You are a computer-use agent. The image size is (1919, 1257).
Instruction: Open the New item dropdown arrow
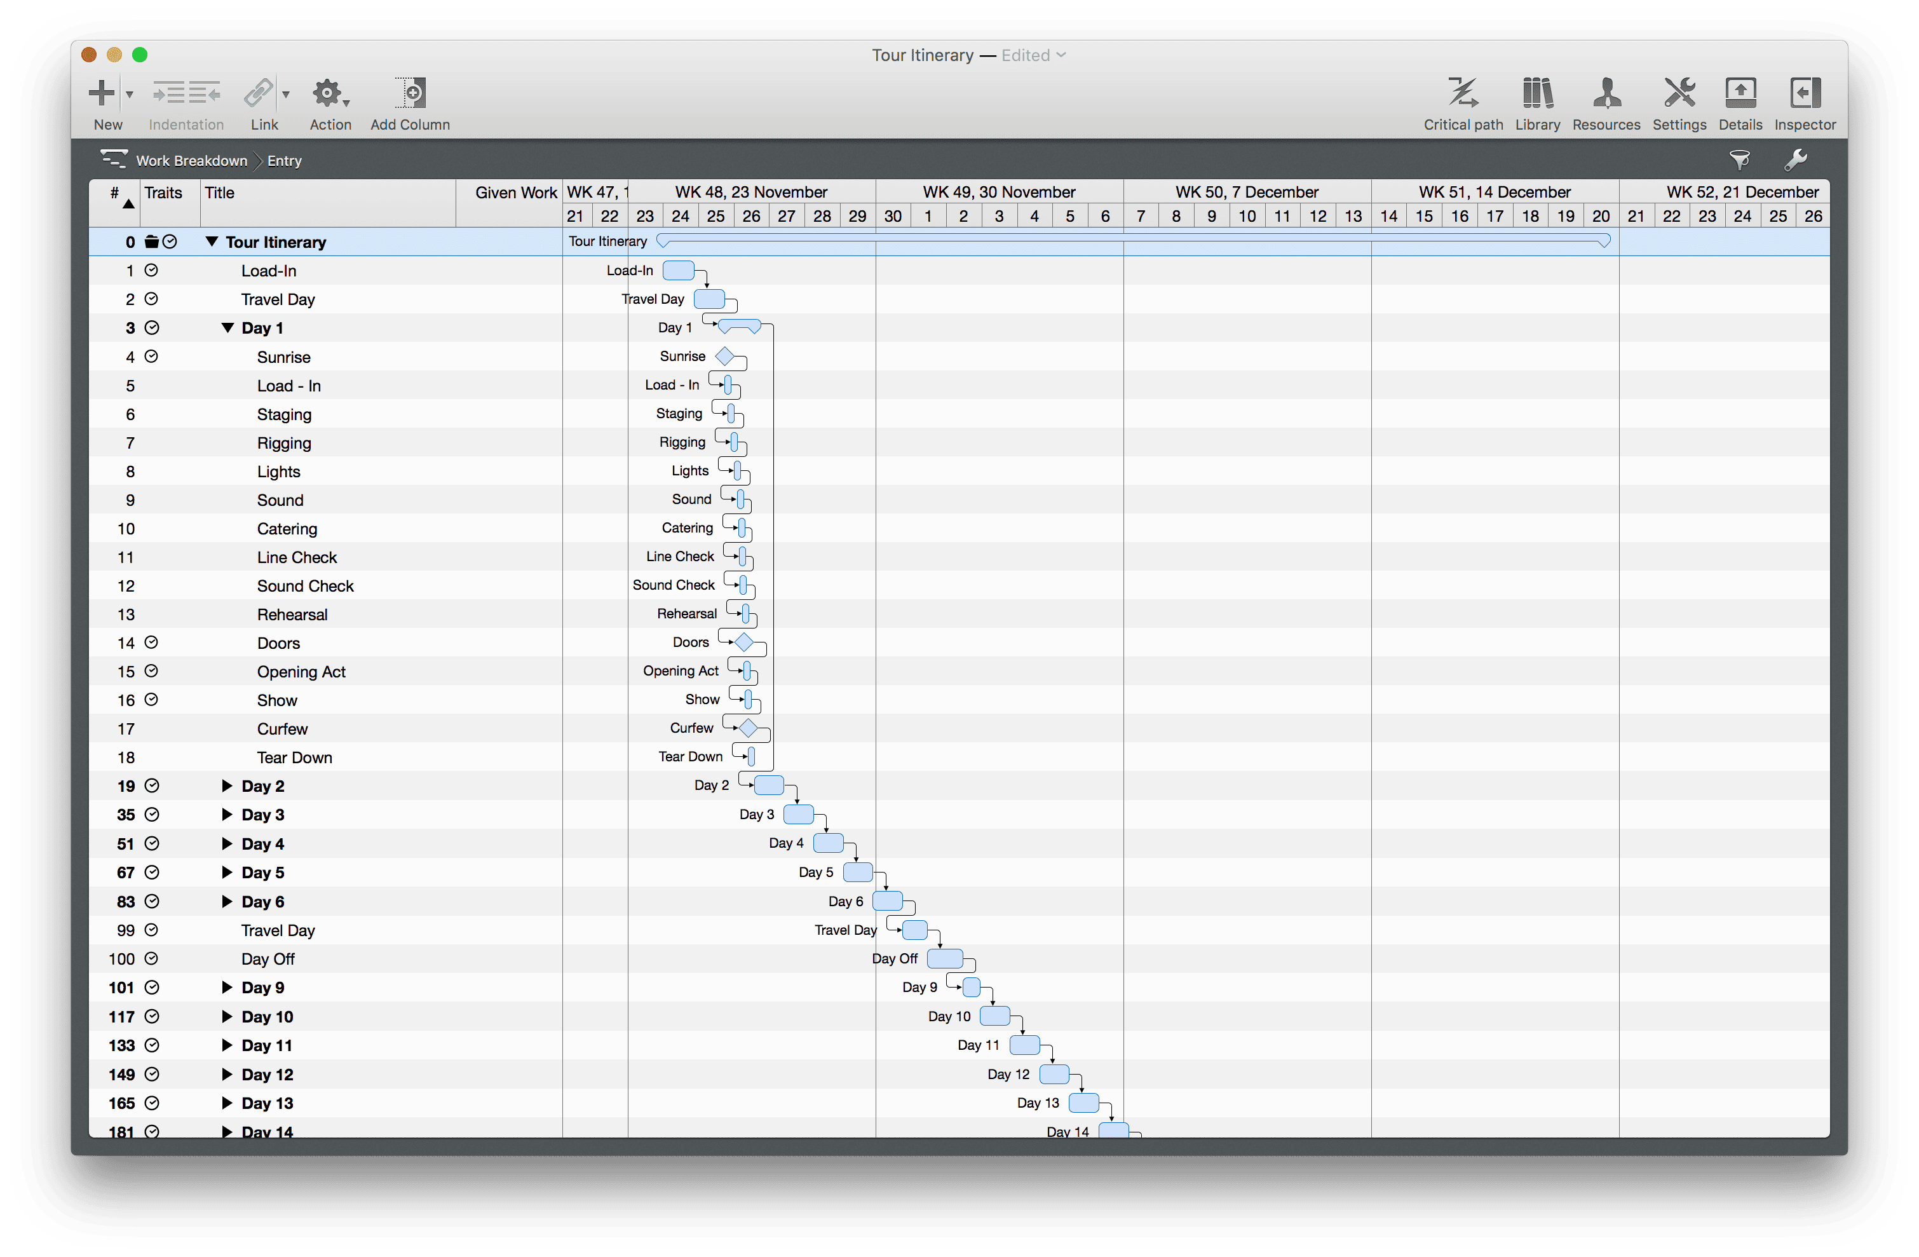click(129, 95)
